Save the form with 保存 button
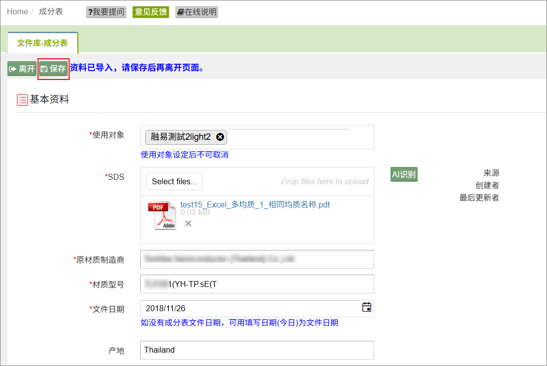 [x=53, y=68]
